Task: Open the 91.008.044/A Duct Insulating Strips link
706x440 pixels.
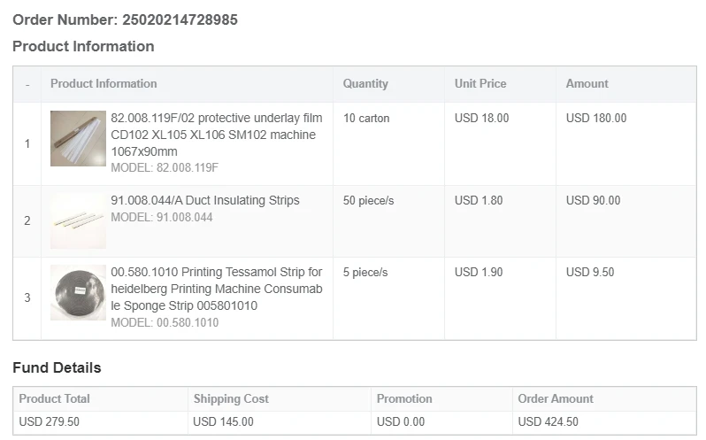Action: click(x=204, y=200)
